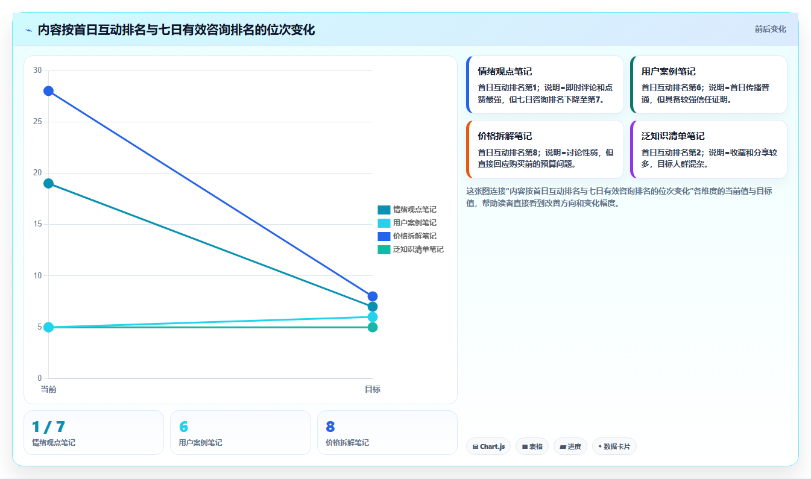
Task: Open the 用户案例笔记 description card
Action: coord(708,84)
